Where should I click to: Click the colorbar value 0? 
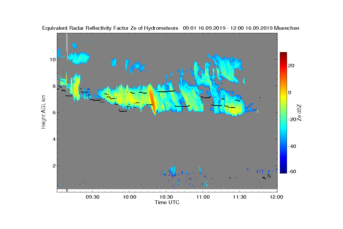click(290, 92)
